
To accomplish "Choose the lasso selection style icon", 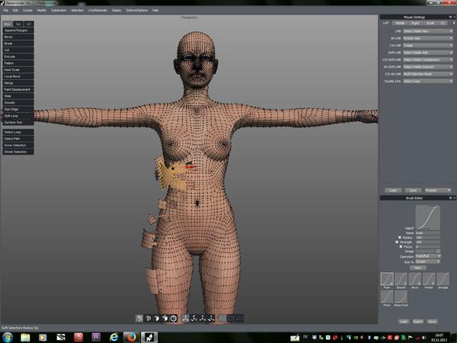I will coord(240,318).
